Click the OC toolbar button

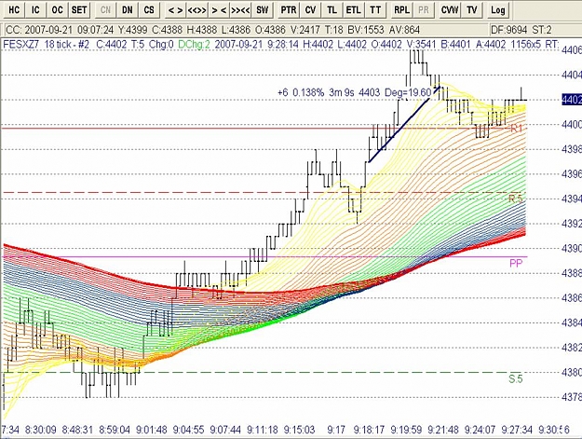pos(57,9)
